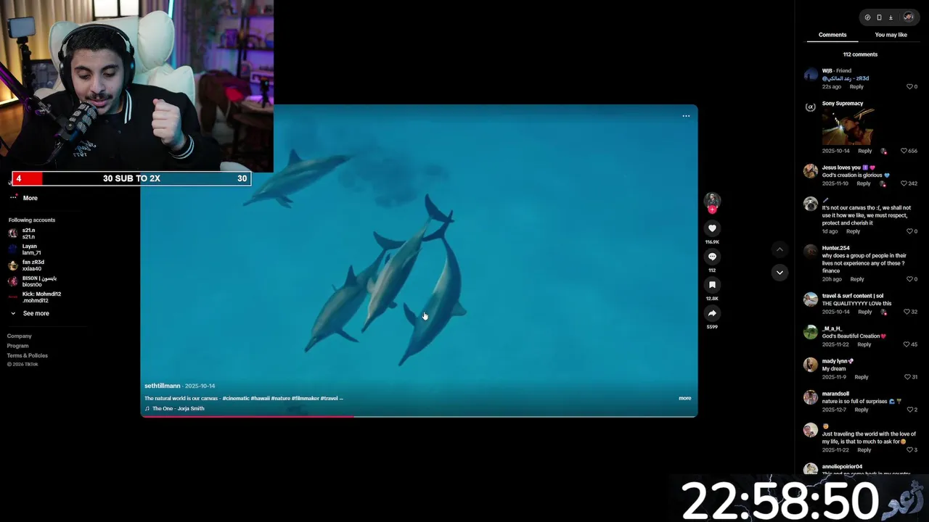Open travel & surf content avatar
This screenshot has height=522, width=929.
pyautogui.click(x=811, y=299)
